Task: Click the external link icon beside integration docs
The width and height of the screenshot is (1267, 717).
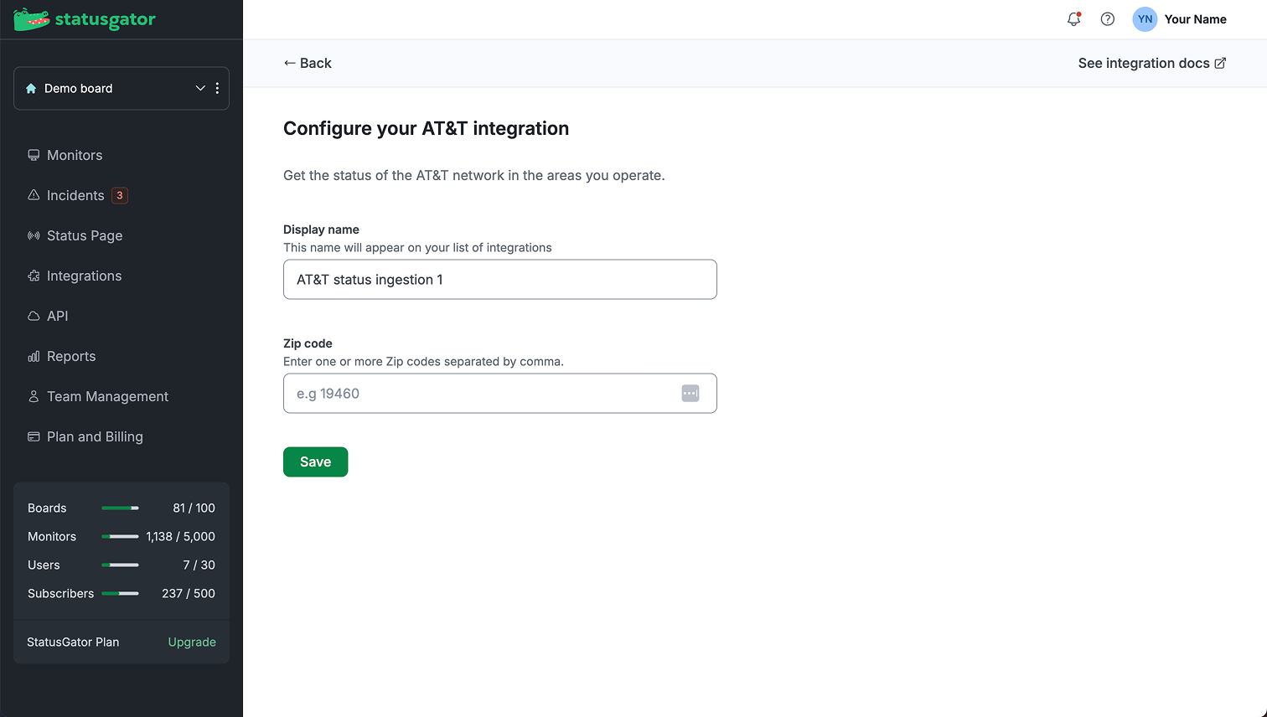Action: click(1220, 63)
